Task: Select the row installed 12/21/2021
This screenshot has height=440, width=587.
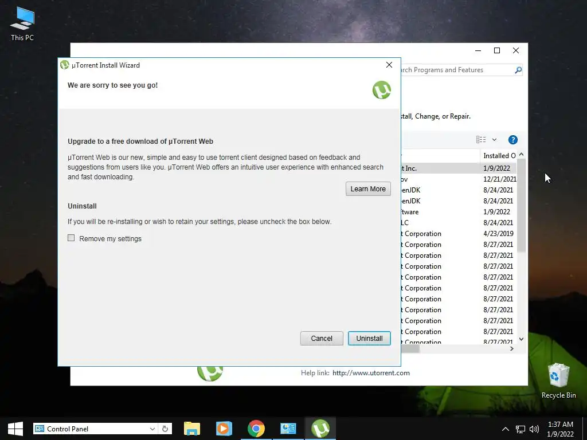Action: click(x=459, y=179)
